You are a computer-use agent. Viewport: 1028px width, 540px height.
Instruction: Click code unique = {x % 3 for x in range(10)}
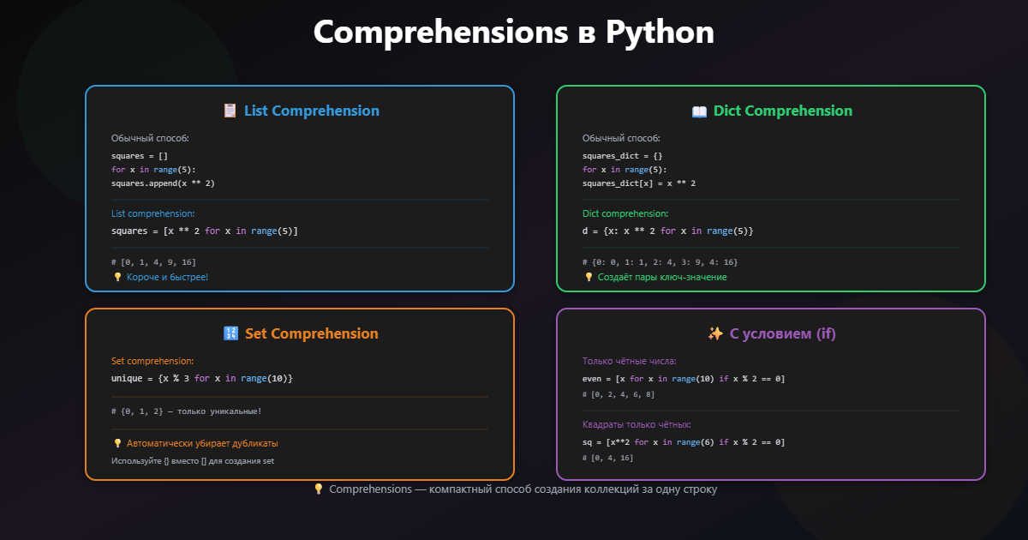[x=202, y=379]
